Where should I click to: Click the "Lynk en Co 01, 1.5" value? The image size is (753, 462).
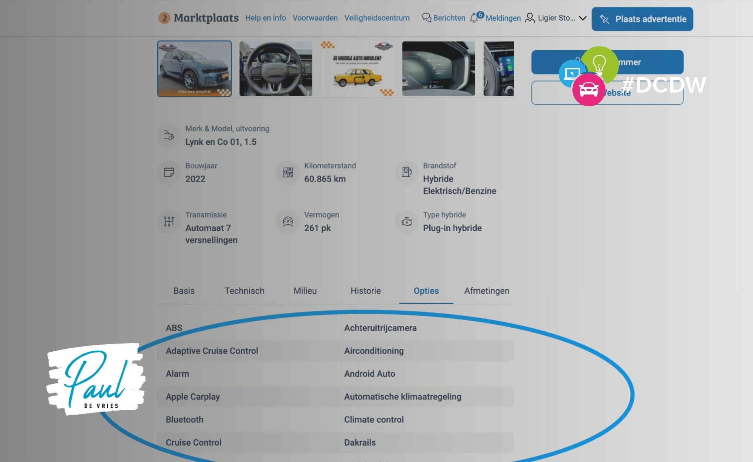[x=221, y=142]
